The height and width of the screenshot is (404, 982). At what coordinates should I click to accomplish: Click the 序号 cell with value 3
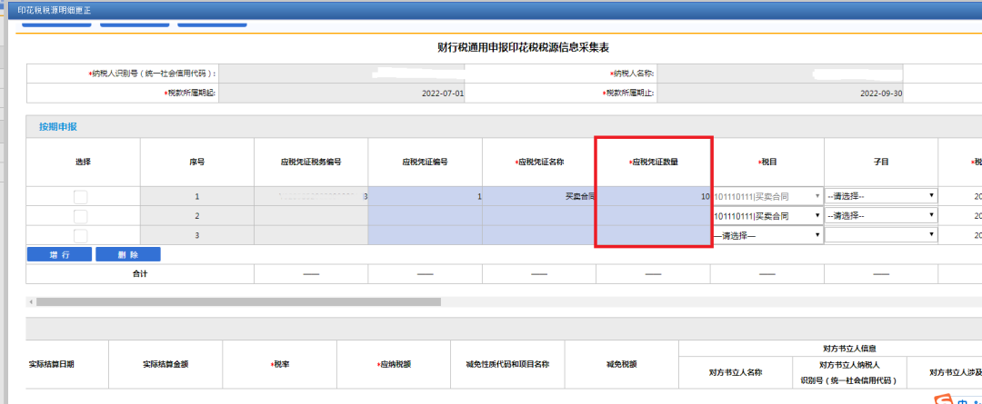click(x=197, y=235)
